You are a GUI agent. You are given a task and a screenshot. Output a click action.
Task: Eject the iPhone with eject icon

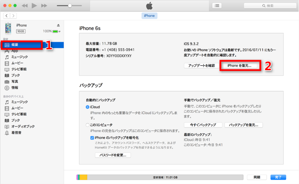(x=58, y=25)
